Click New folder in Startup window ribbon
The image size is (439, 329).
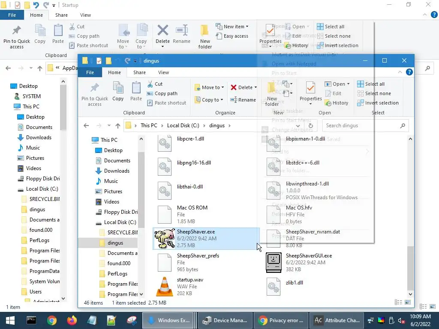pyautogui.click(x=205, y=37)
